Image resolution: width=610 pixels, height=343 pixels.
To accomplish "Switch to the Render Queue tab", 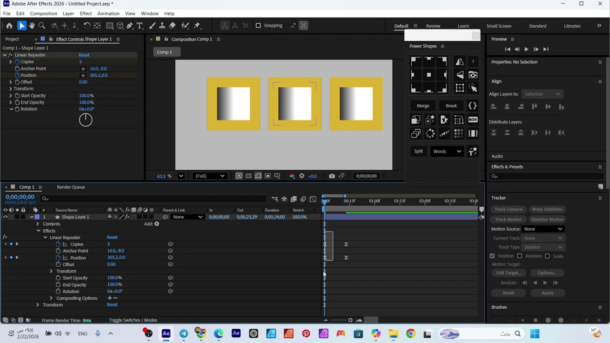I will click(x=71, y=187).
